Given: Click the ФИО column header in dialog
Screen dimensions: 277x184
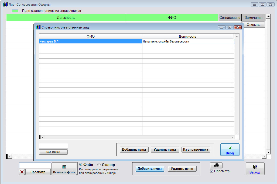Looking at the screenshot, I should pos(90,36).
